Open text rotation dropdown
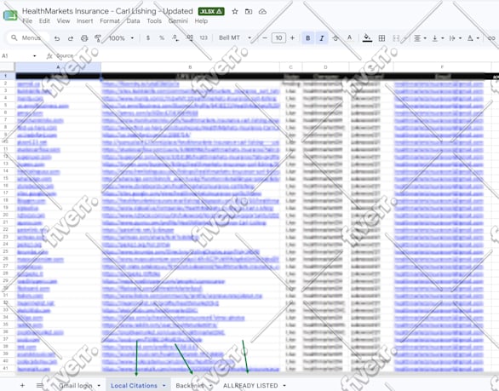This screenshot has height=391, width=499. point(473,38)
